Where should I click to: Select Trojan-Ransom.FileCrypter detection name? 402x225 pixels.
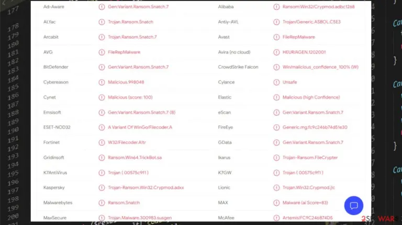click(x=310, y=157)
